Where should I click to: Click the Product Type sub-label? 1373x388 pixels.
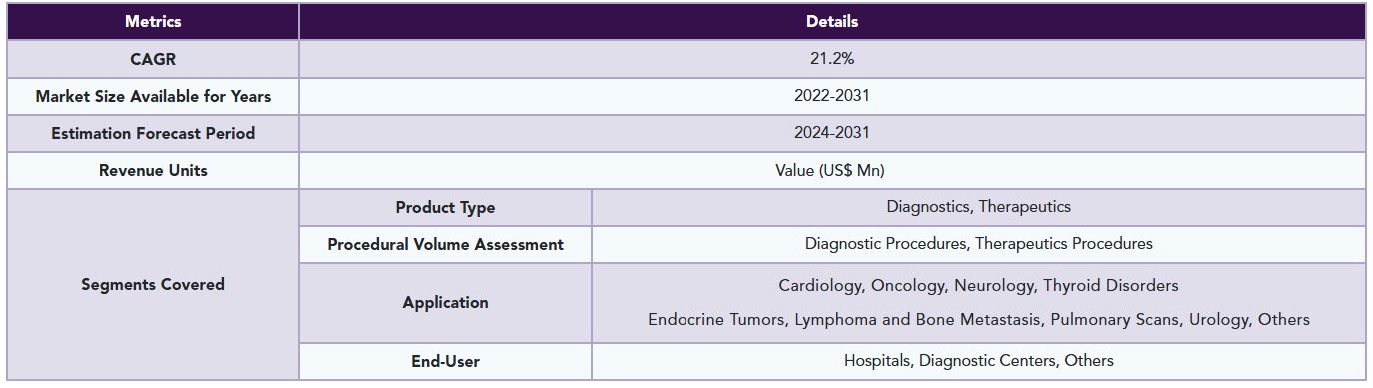point(445,207)
